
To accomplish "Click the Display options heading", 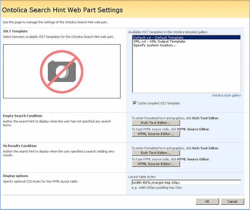I will pos(15,176).
